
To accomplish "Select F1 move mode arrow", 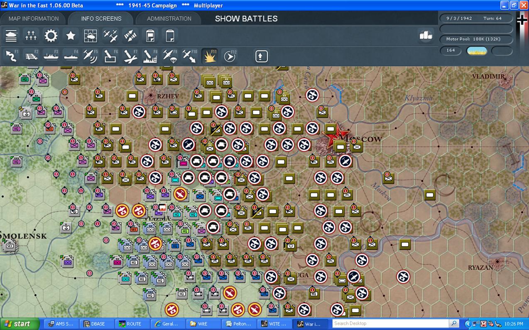I will click(x=11, y=56).
